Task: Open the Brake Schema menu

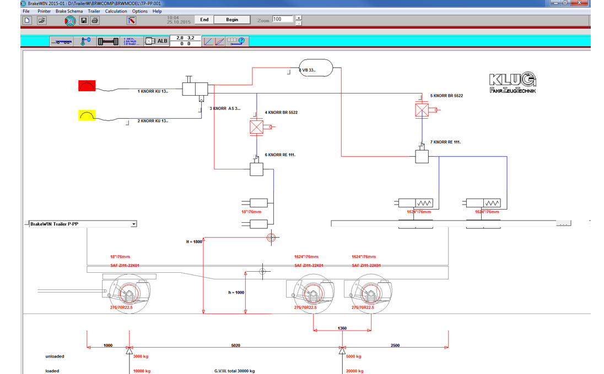Action: pyautogui.click(x=69, y=11)
